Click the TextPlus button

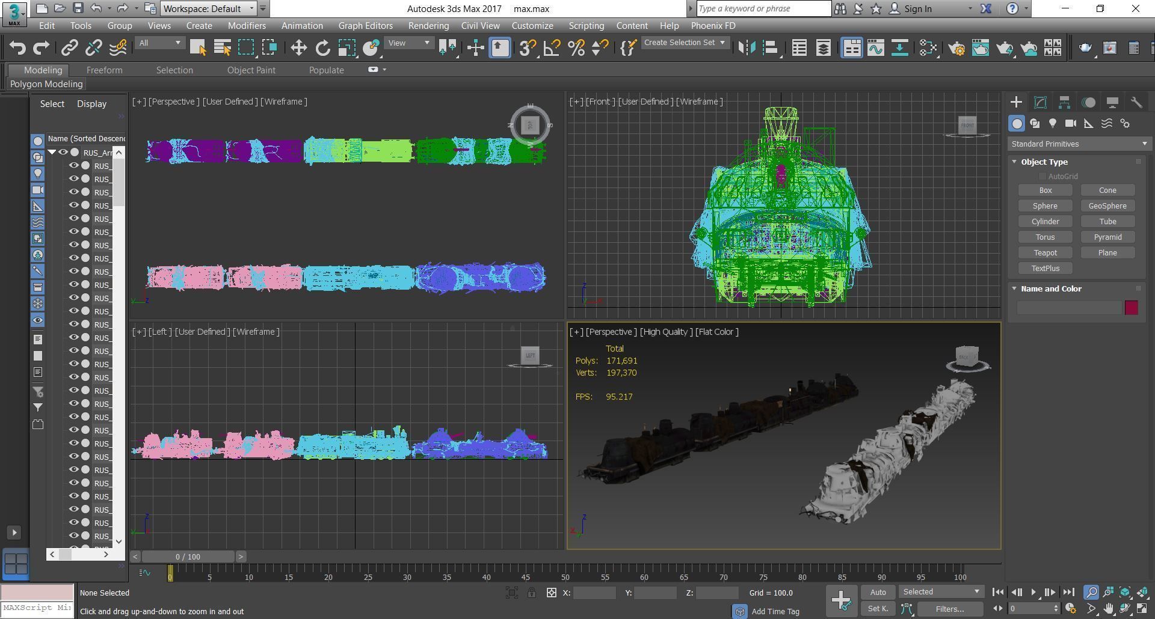(1046, 268)
